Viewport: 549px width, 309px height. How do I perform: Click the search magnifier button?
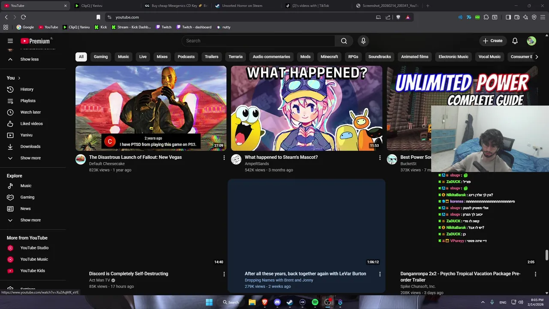pyautogui.click(x=344, y=41)
